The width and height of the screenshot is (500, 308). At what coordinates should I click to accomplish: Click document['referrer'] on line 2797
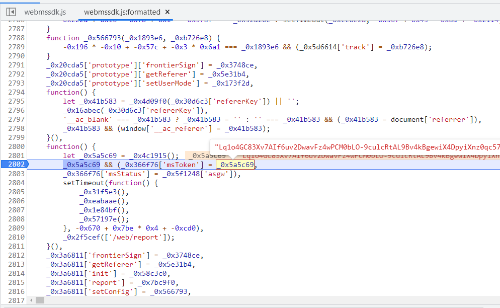point(432,119)
